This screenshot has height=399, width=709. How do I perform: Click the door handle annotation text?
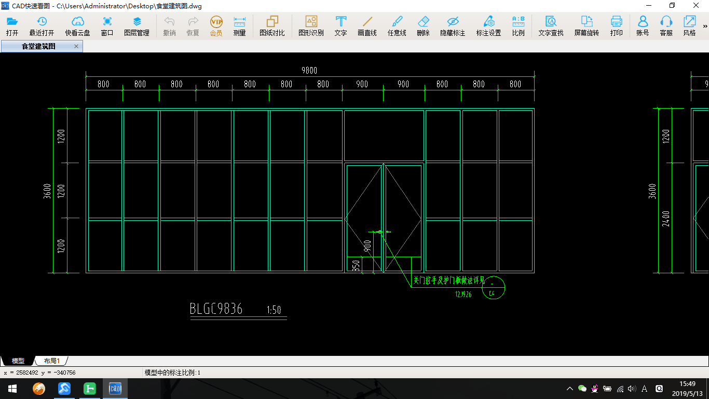(x=448, y=281)
